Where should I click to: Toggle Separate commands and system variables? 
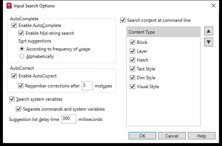point(18,109)
